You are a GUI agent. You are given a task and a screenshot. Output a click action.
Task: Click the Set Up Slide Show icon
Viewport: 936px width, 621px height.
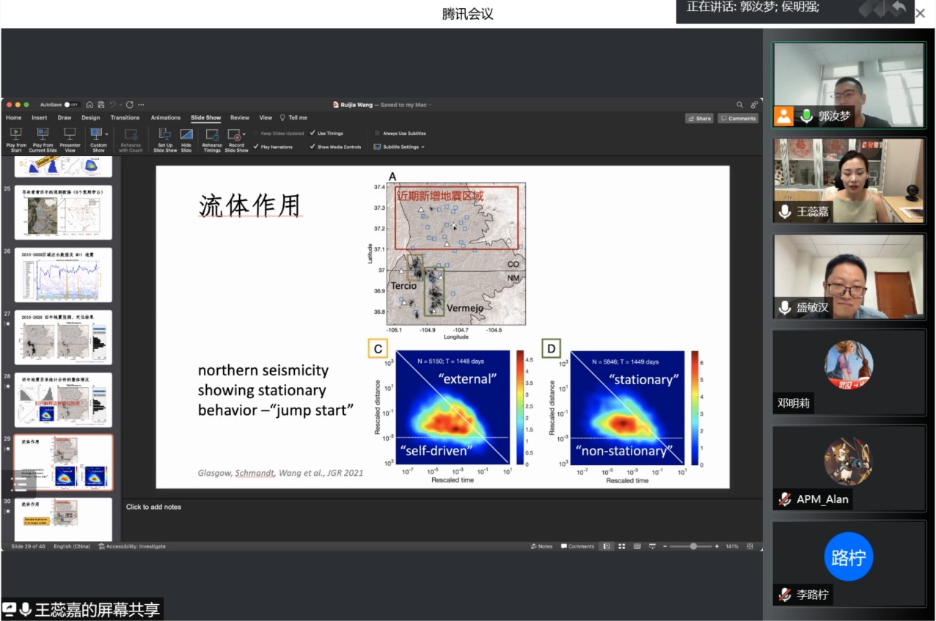pyautogui.click(x=165, y=135)
